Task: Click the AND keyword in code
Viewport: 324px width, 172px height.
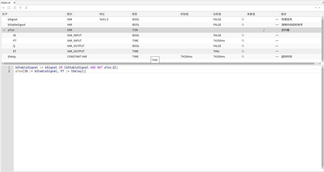Action: [x=93, y=68]
